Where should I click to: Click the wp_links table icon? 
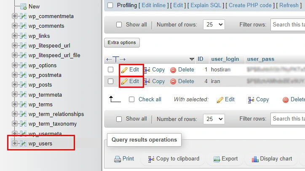click(23, 36)
